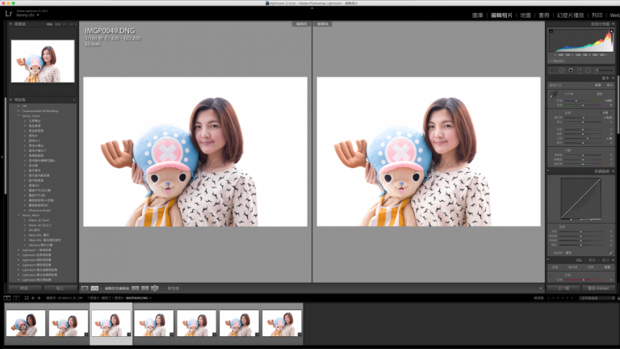
Task: Toggle the 軟校樣 soft proofing checkbox
Action: pyautogui.click(x=164, y=288)
